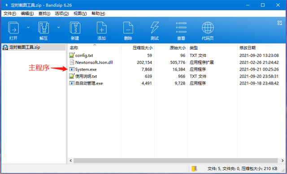Click the System.exe file icon

point(72,69)
